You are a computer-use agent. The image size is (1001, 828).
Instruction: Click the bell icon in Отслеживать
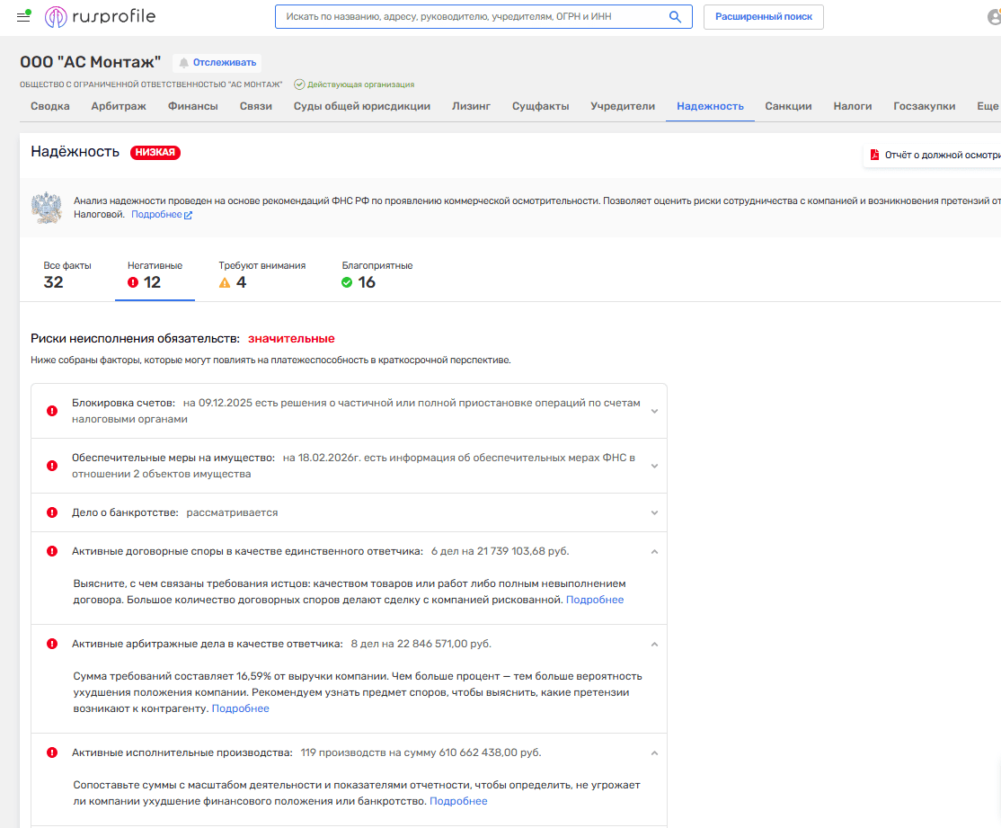[184, 63]
